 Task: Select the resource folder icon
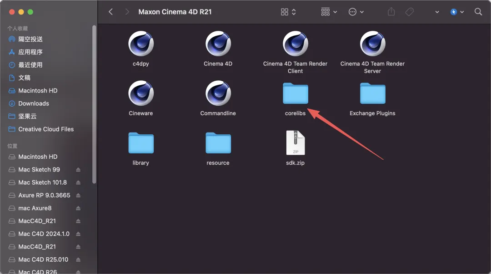tap(218, 143)
